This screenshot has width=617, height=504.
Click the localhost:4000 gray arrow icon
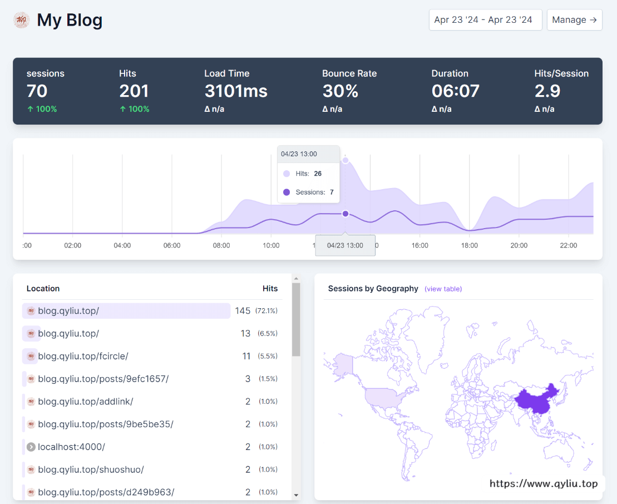point(31,447)
